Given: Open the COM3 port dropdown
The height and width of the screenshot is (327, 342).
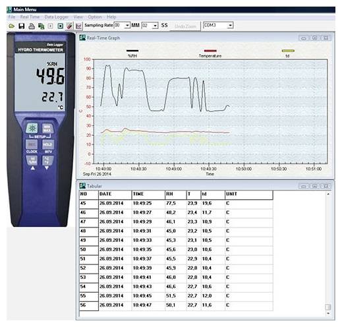Looking at the screenshot, I should click(230, 26).
